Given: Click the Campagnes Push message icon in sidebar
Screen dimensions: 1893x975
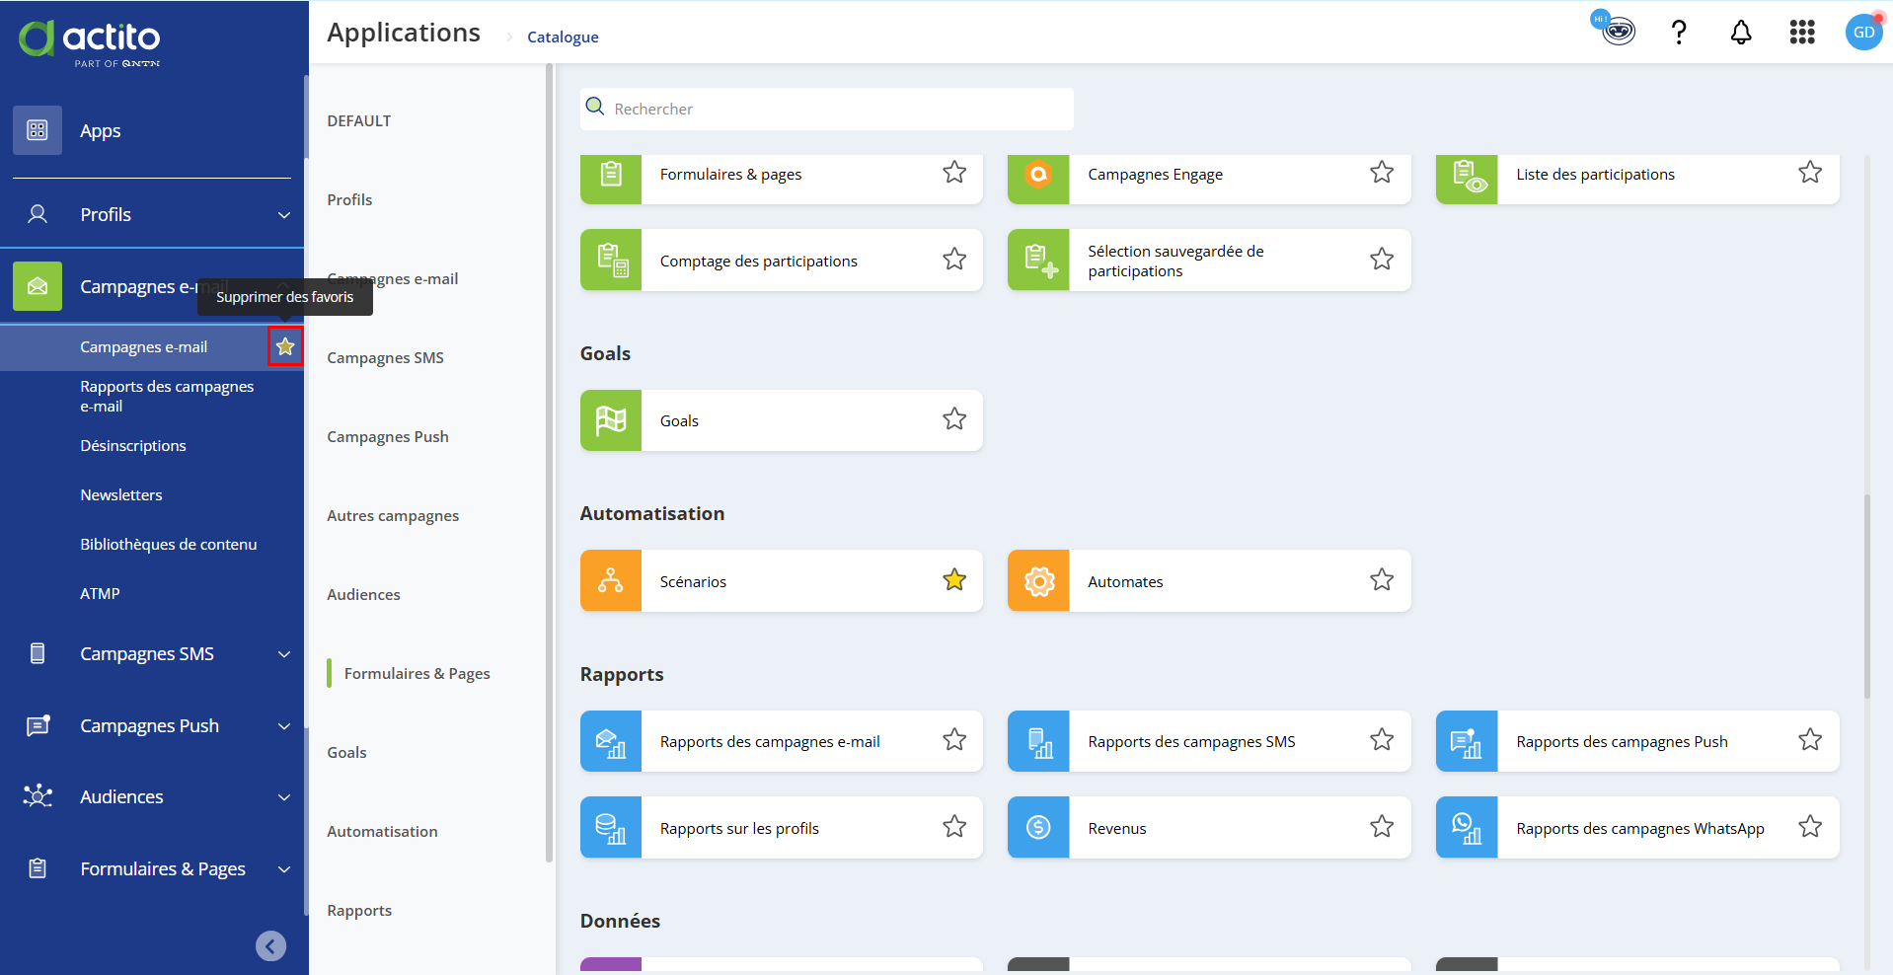Looking at the screenshot, I should click(x=38, y=725).
